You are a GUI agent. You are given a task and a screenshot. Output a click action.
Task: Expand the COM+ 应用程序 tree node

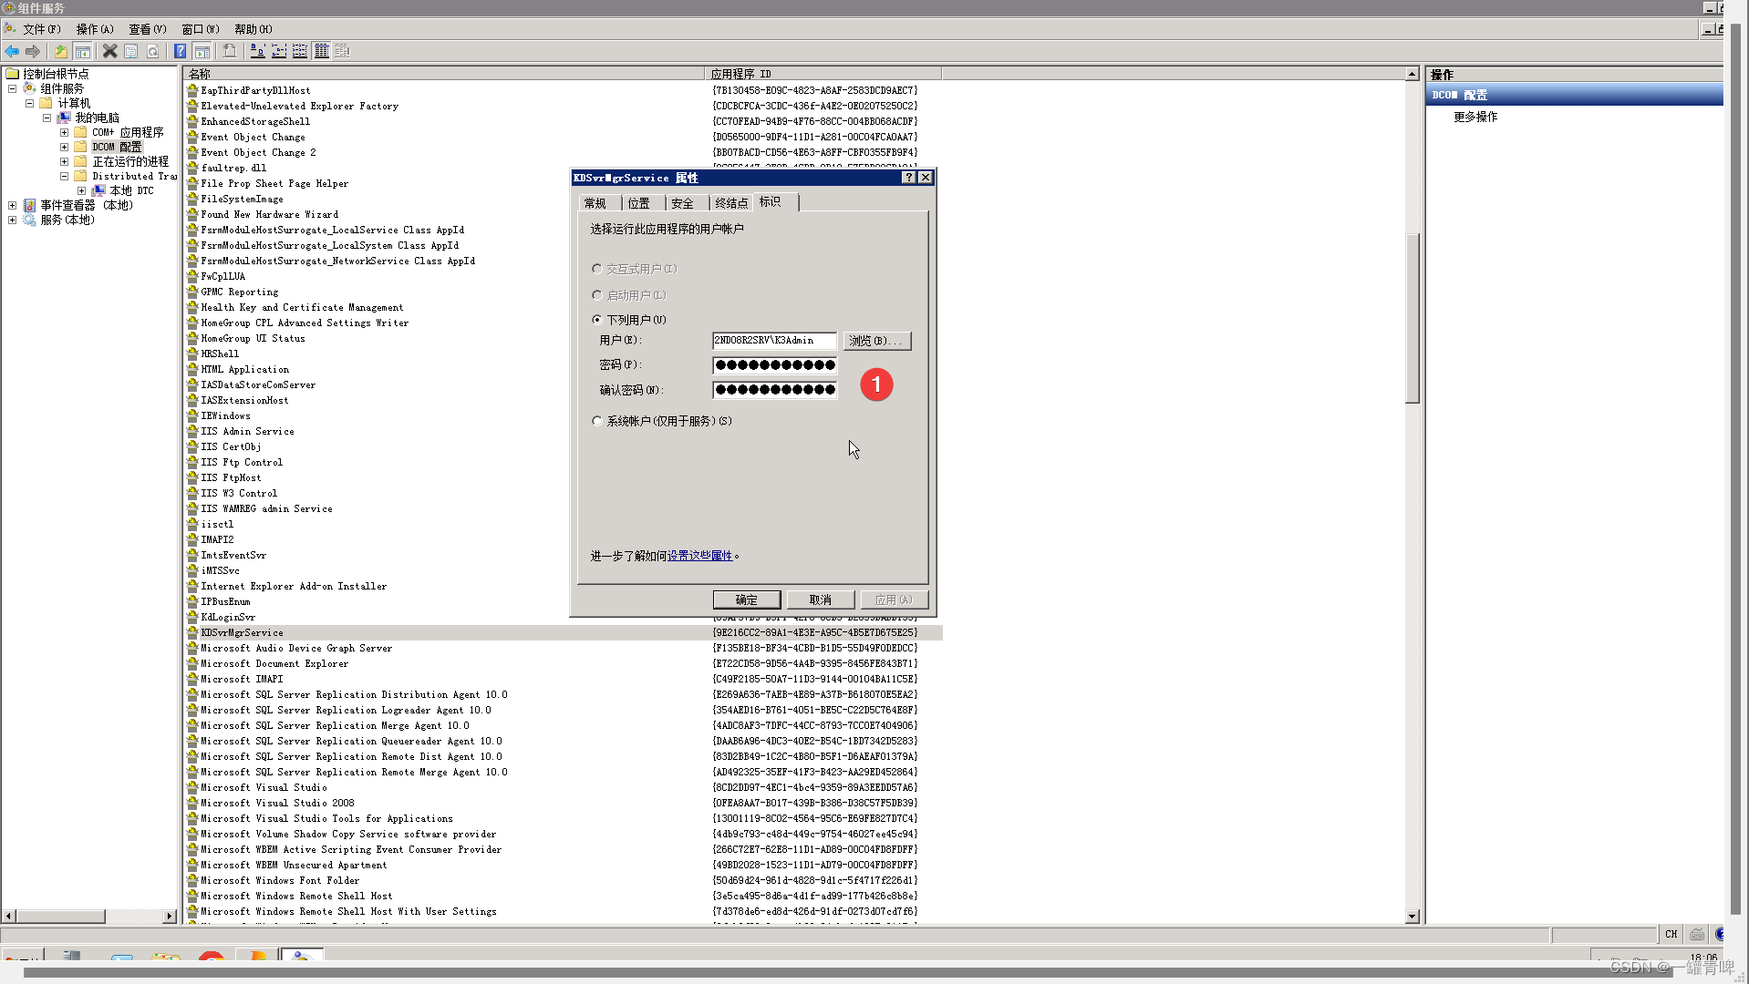(64, 131)
